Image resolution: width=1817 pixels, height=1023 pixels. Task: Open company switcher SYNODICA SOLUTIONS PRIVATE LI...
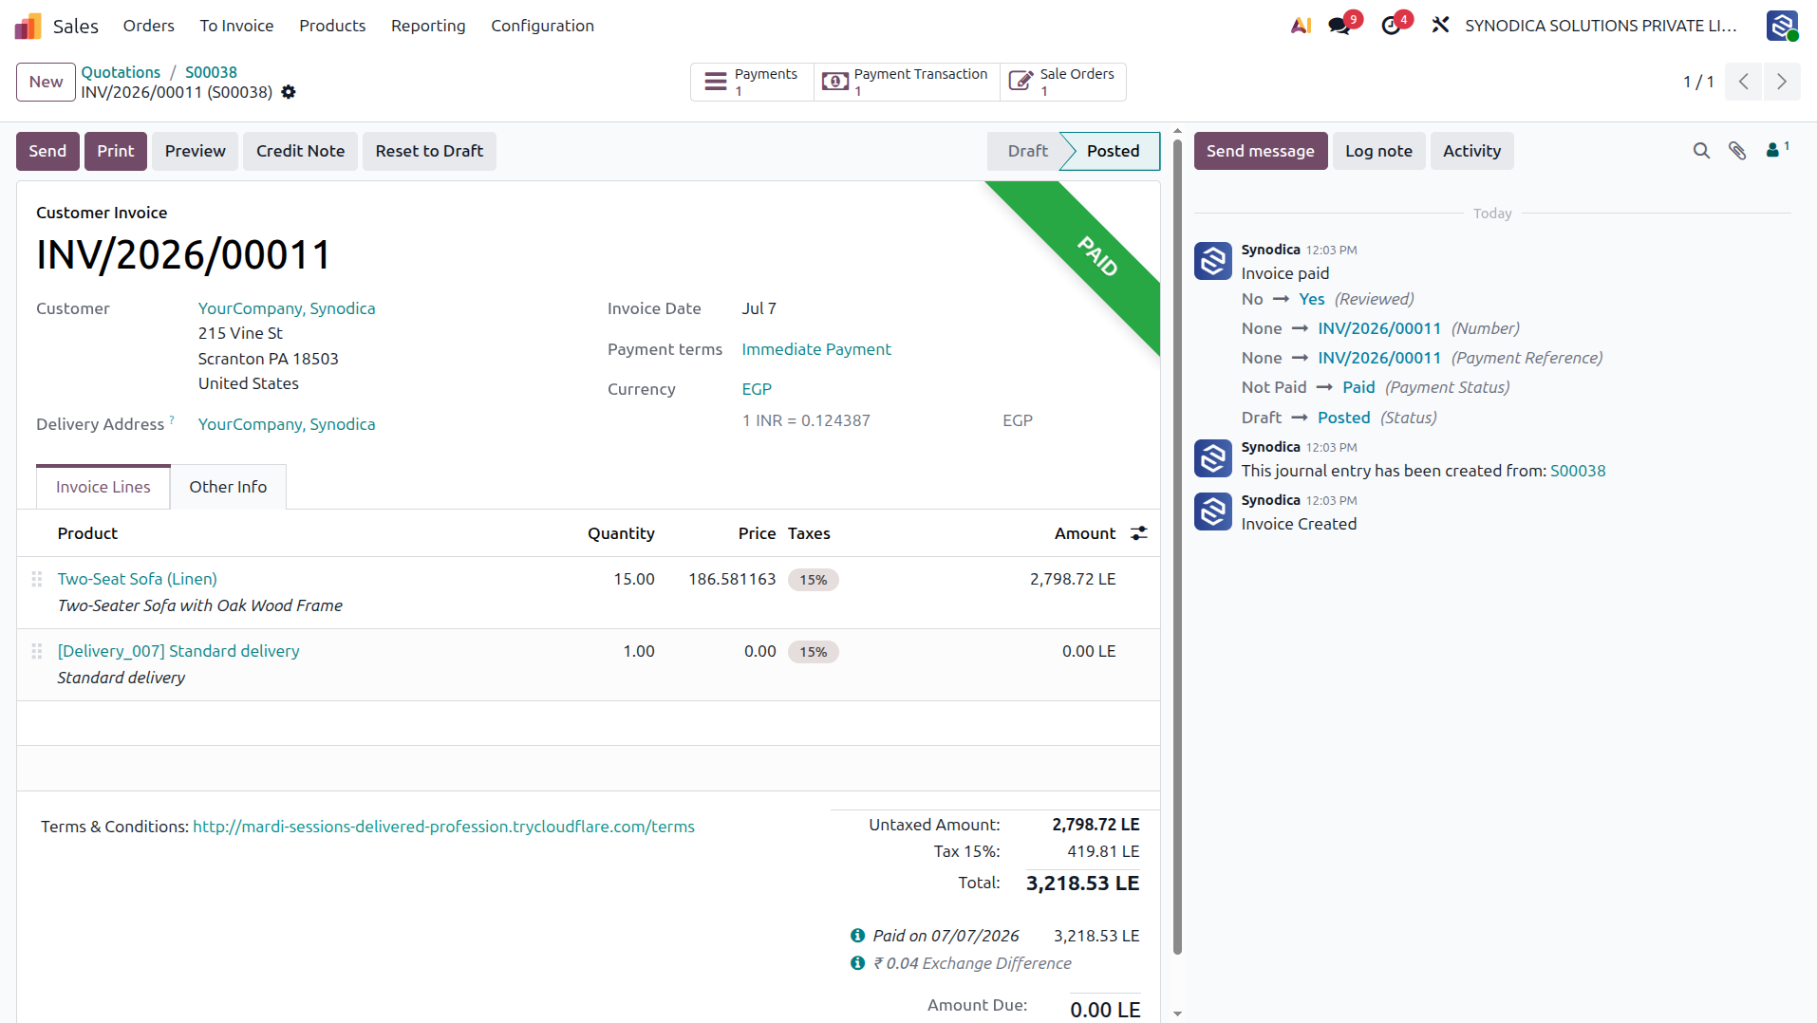tap(1602, 26)
